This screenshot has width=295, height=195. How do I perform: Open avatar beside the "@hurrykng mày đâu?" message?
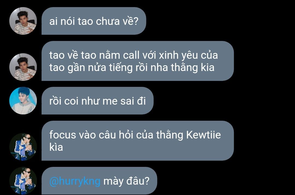click(x=23, y=181)
